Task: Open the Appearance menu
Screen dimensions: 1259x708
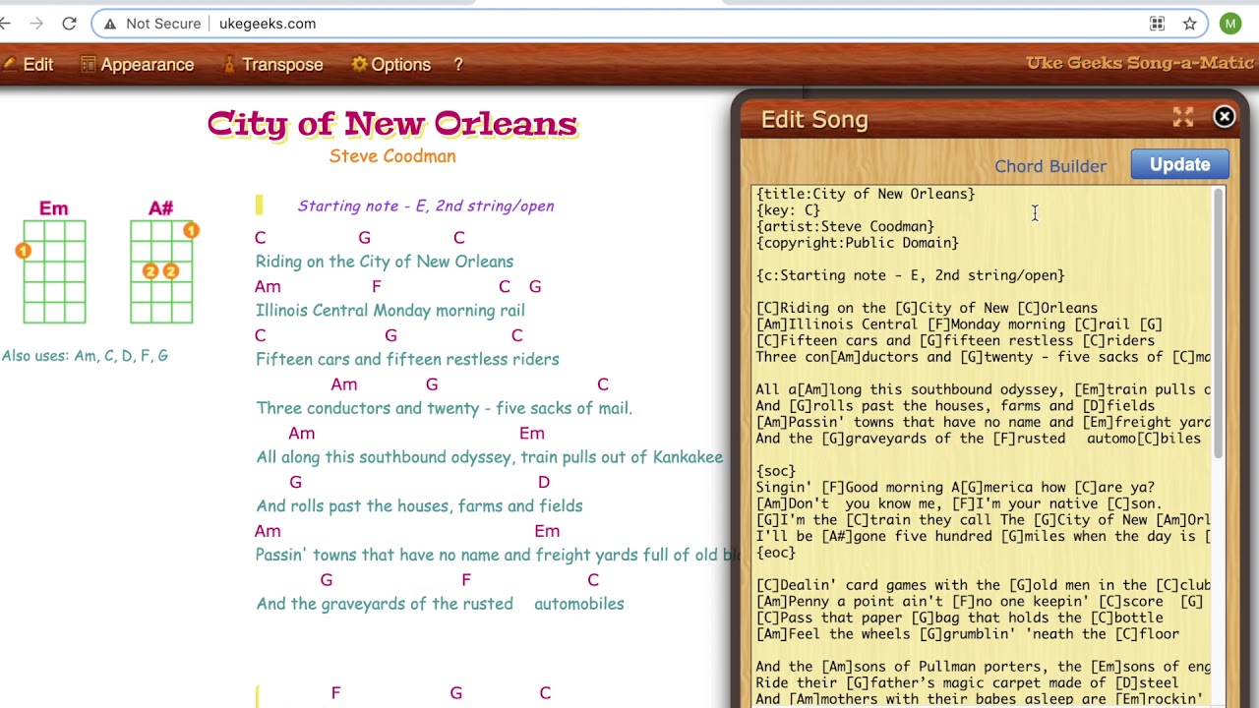Action: pos(138,65)
